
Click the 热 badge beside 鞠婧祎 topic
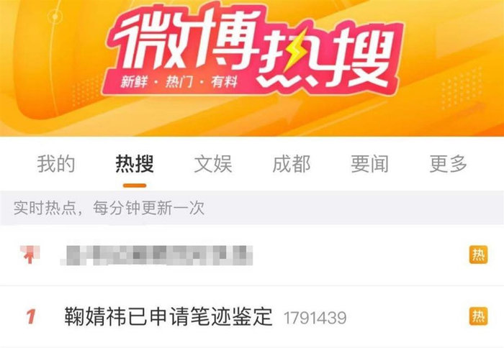(478, 316)
